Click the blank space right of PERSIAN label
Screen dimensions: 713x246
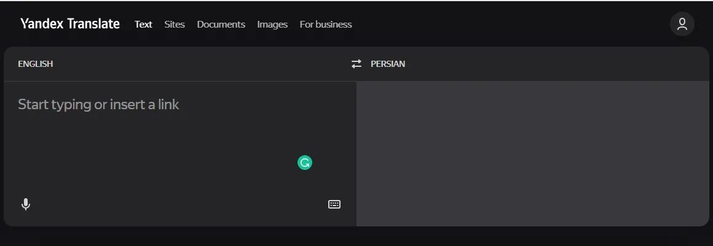(x=553, y=64)
